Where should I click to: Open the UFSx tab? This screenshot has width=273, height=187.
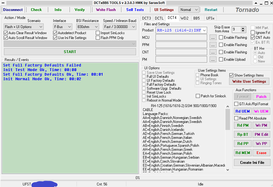click(x=210, y=18)
